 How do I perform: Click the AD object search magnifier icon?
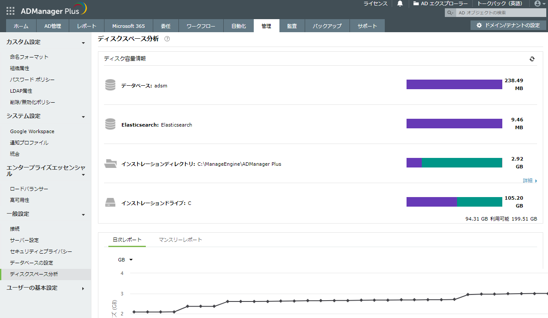pyautogui.click(x=451, y=13)
